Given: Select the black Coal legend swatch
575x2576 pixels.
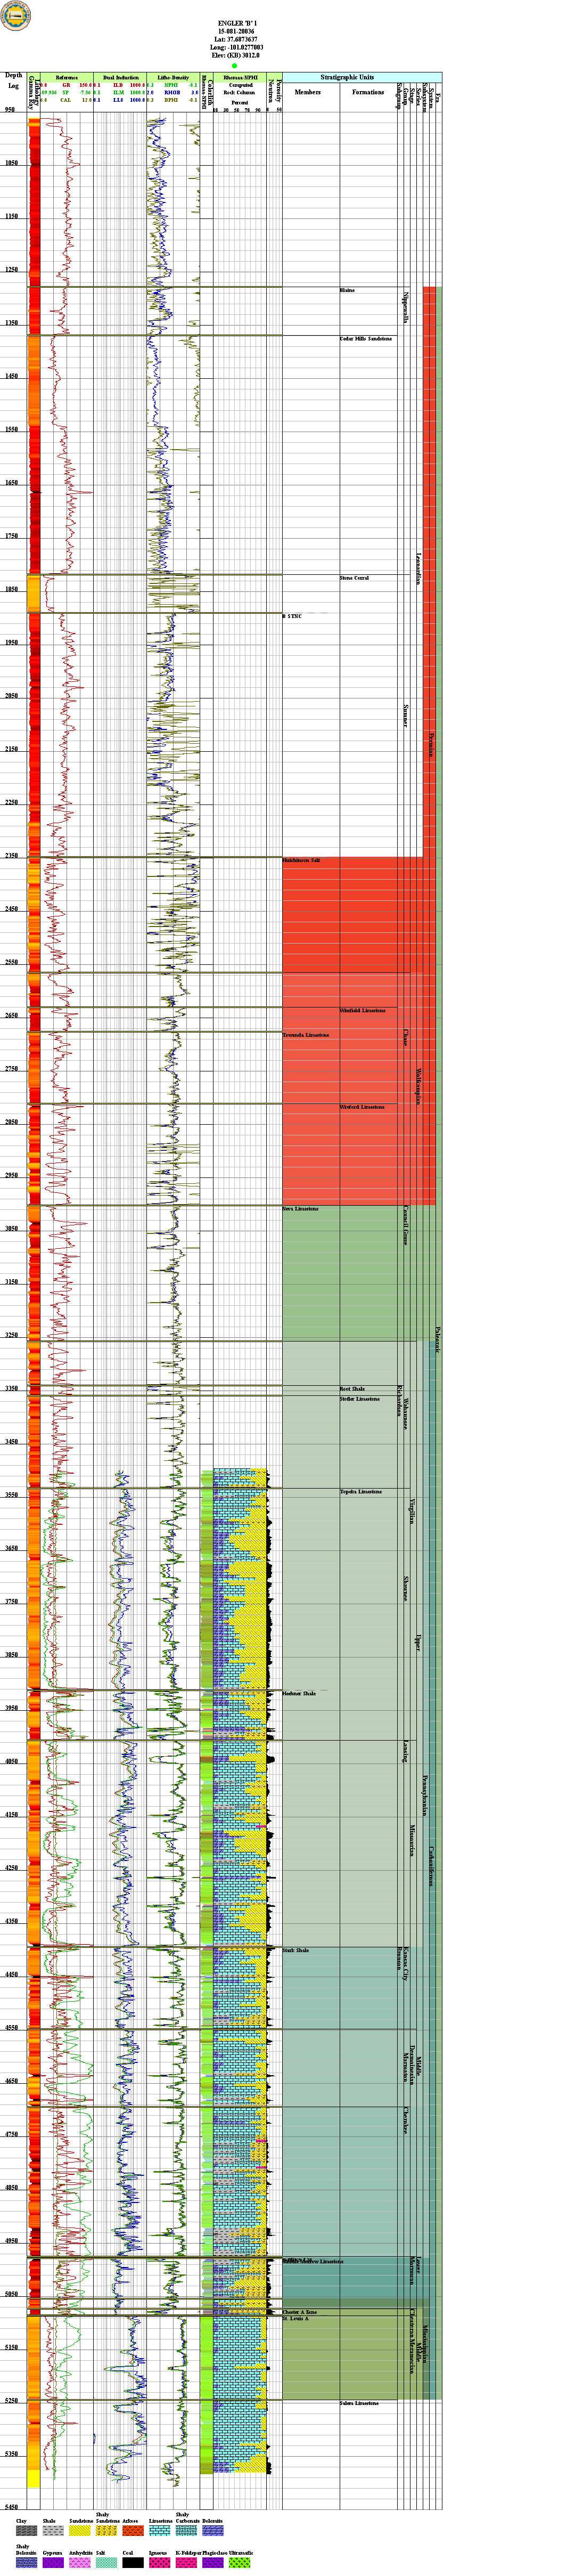Looking at the screenshot, I should [x=133, y=2563].
